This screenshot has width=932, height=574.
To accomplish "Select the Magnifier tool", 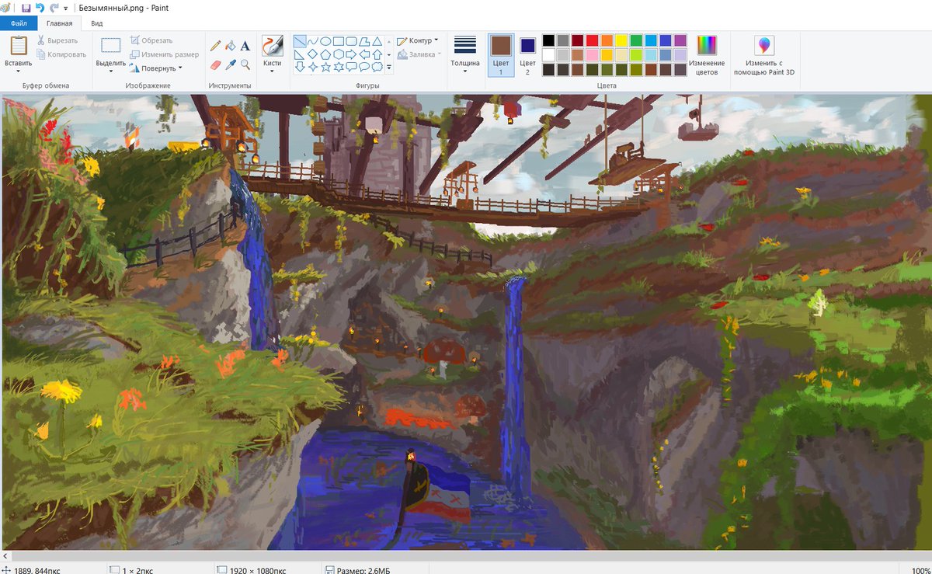I will pyautogui.click(x=245, y=64).
